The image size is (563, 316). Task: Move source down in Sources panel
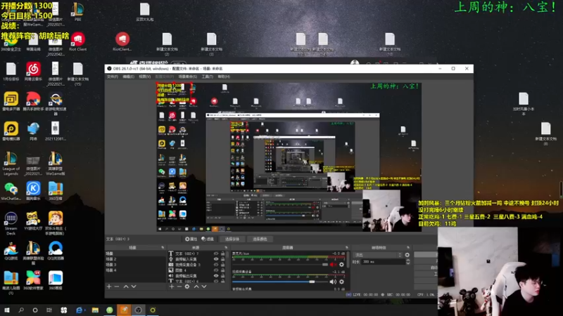click(x=204, y=287)
